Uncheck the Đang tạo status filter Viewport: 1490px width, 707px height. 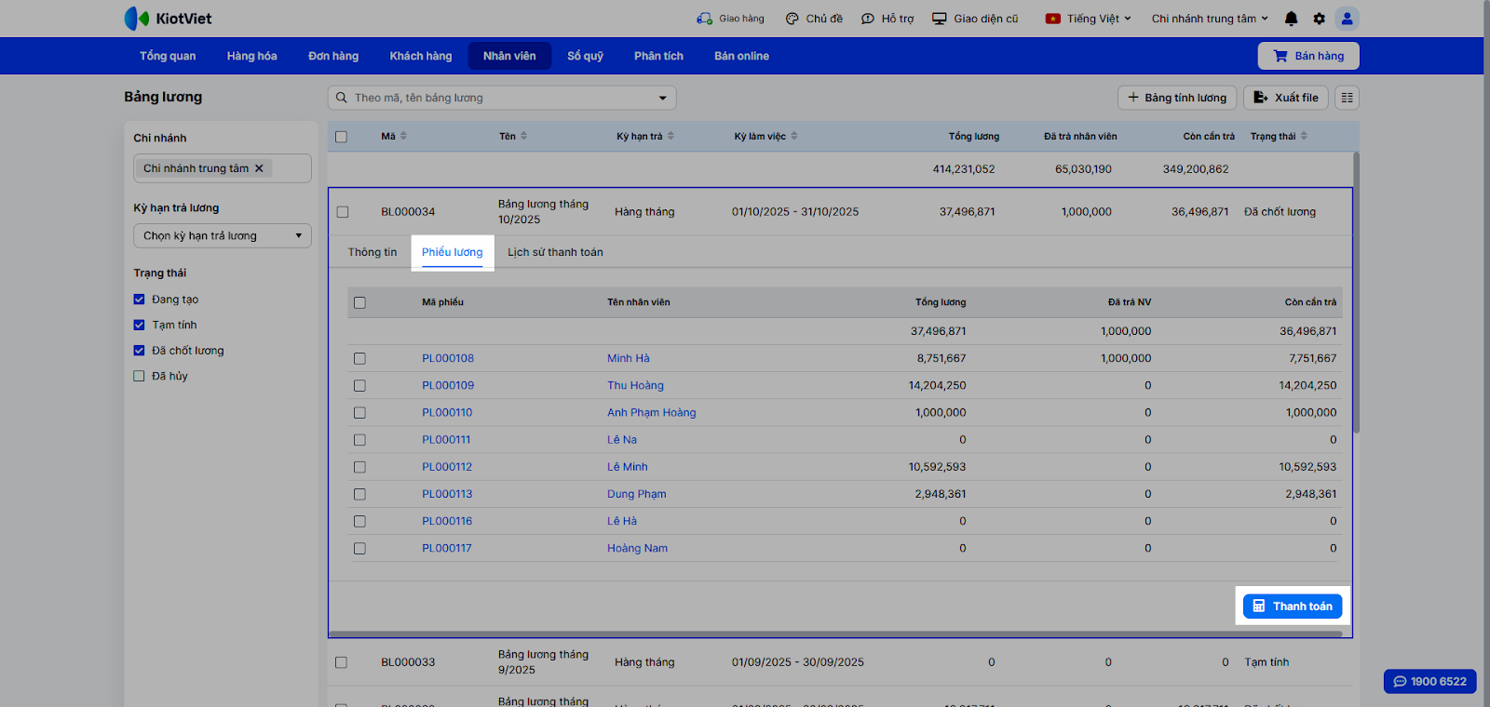139,300
